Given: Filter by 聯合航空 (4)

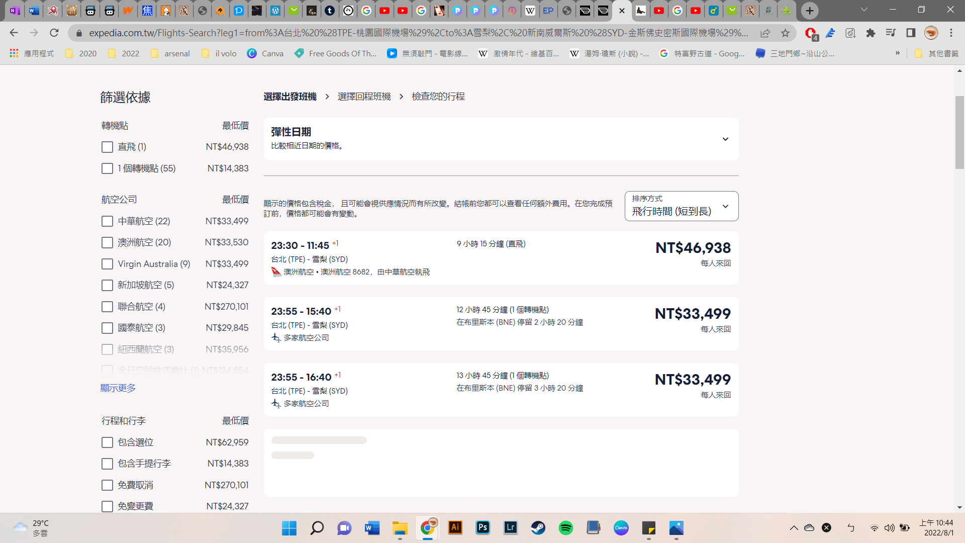Looking at the screenshot, I should click(x=107, y=307).
